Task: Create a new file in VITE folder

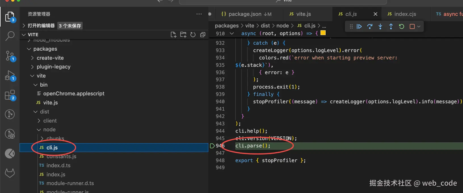Action: pos(173,35)
